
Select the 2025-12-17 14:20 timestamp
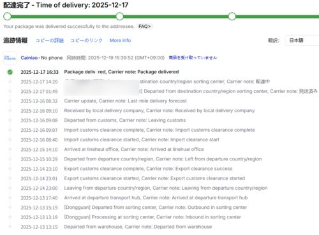[x=39, y=82]
